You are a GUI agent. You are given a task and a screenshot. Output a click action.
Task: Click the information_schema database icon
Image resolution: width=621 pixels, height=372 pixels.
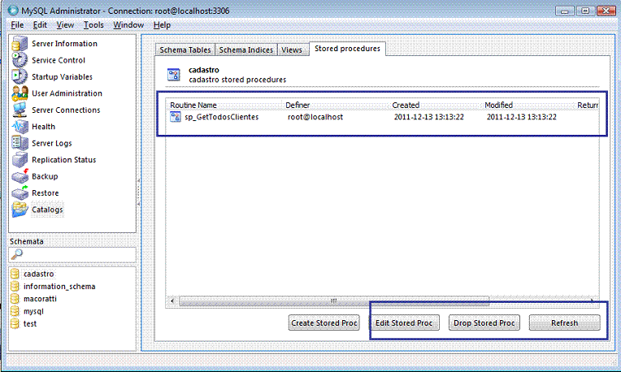click(x=15, y=286)
